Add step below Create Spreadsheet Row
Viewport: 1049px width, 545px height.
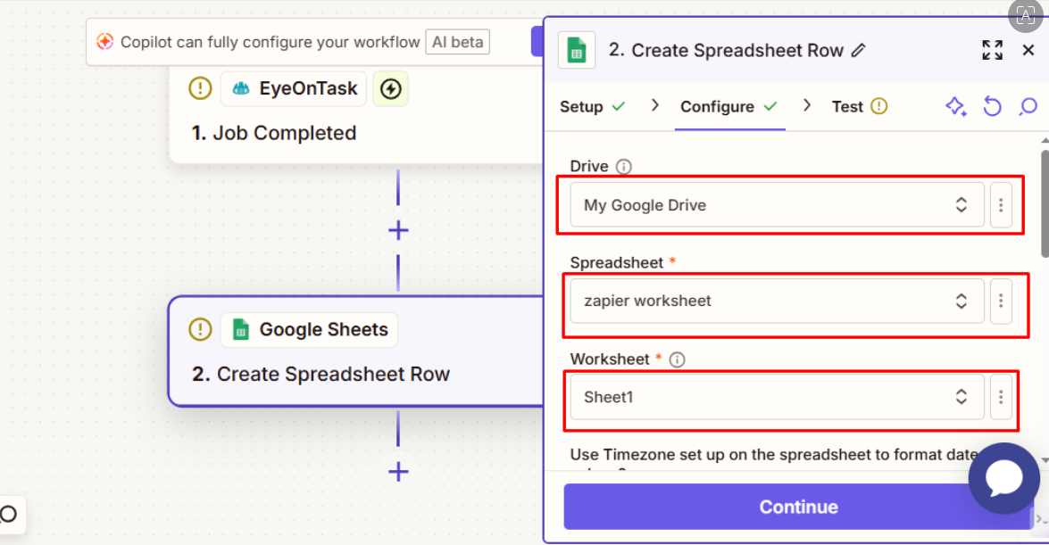coord(398,472)
